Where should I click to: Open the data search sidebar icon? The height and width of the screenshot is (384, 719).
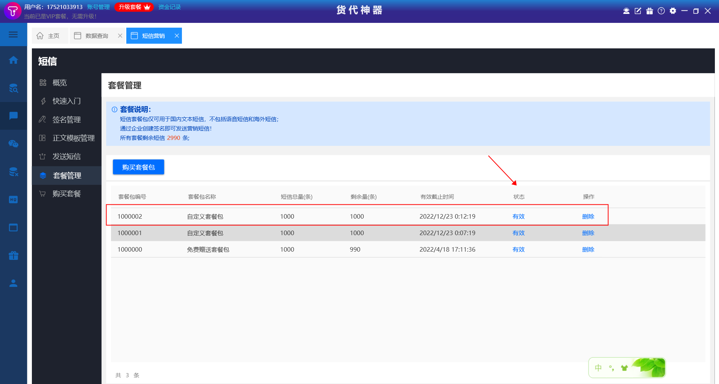point(14,88)
